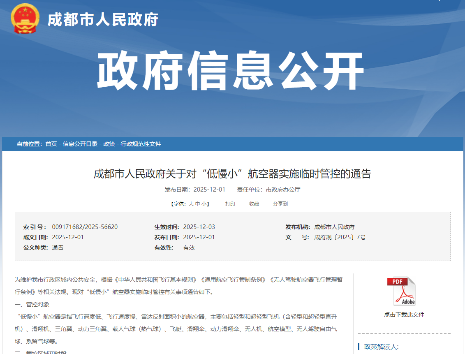Open 信息公开目录 breadcrumb link

click(80, 144)
